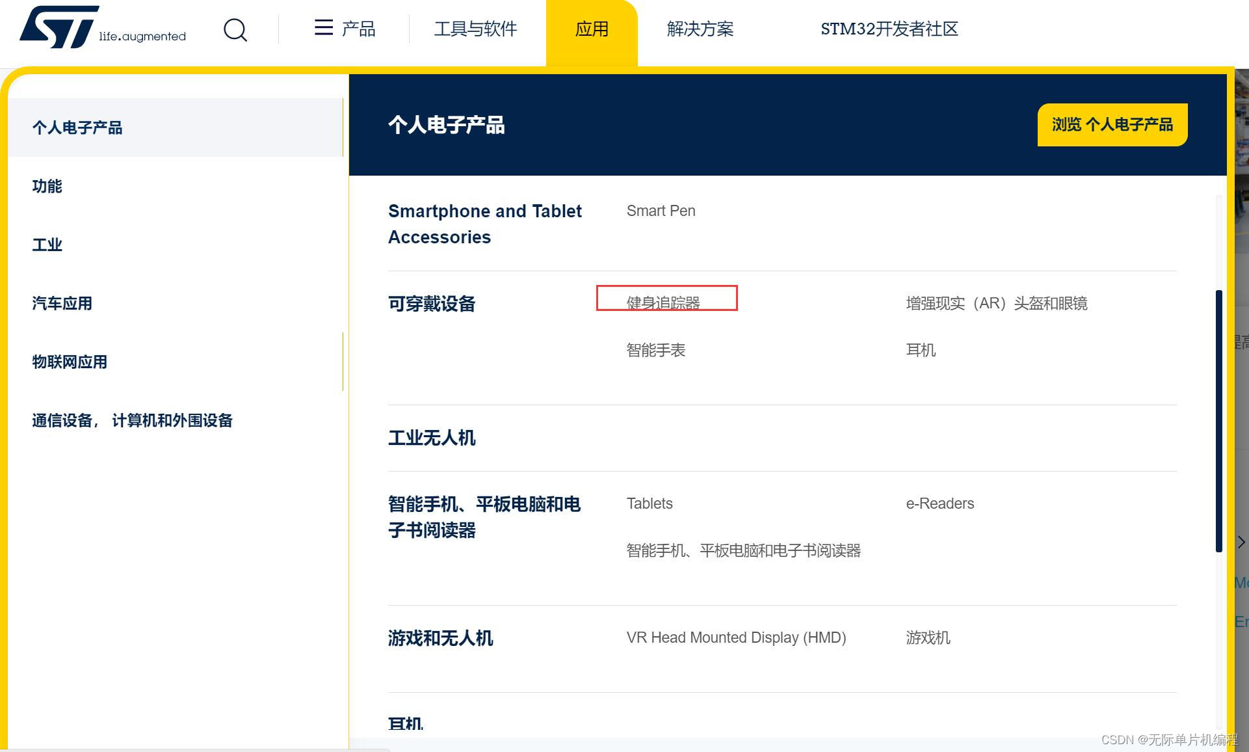Open the 解决方案 menu
The width and height of the screenshot is (1249, 752).
(700, 29)
